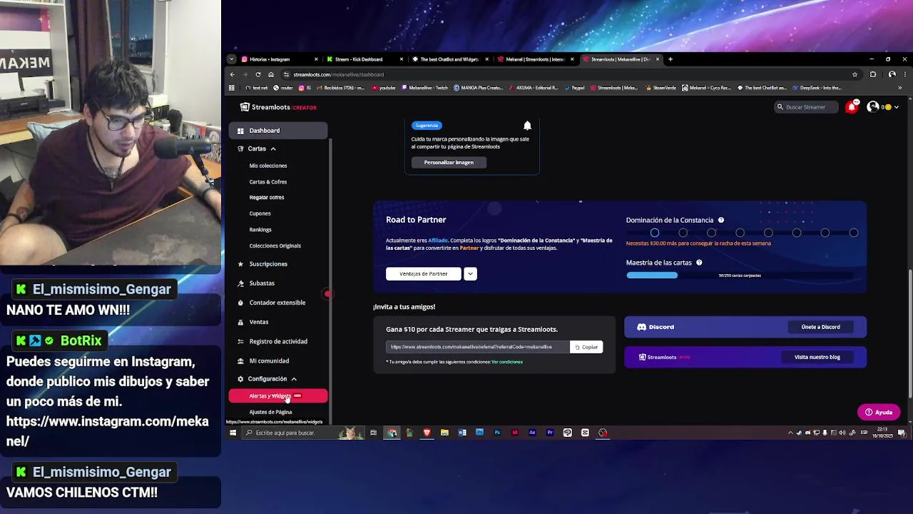Open Ajustes de Página
The width and height of the screenshot is (913, 514).
pyautogui.click(x=270, y=412)
